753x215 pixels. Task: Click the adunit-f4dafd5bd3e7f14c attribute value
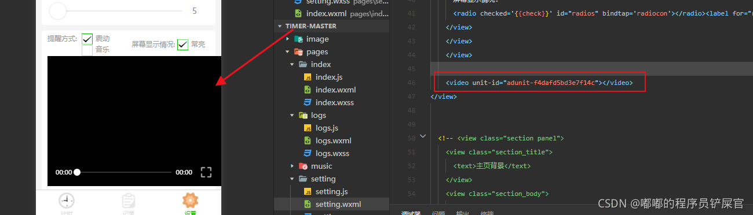pos(550,83)
